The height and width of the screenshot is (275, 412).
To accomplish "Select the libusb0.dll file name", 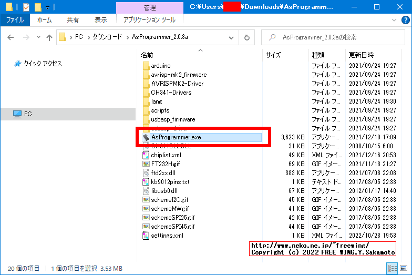I will pos(164,191).
